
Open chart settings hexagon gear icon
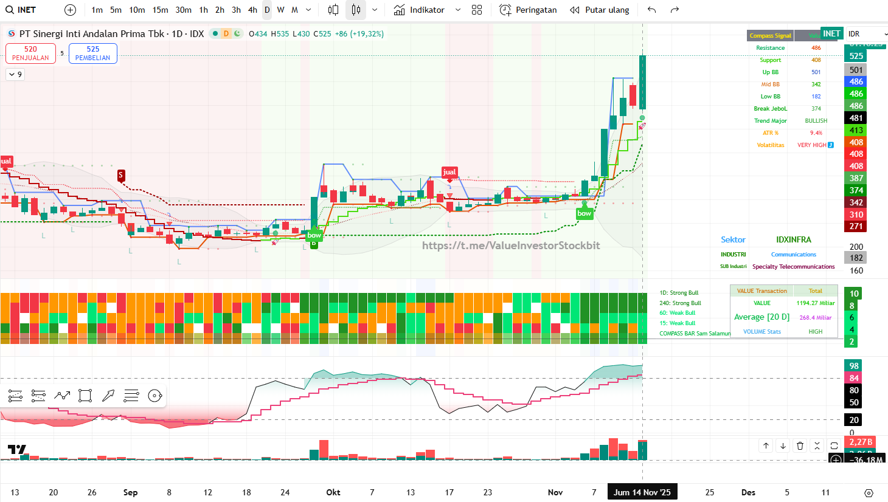[869, 493]
